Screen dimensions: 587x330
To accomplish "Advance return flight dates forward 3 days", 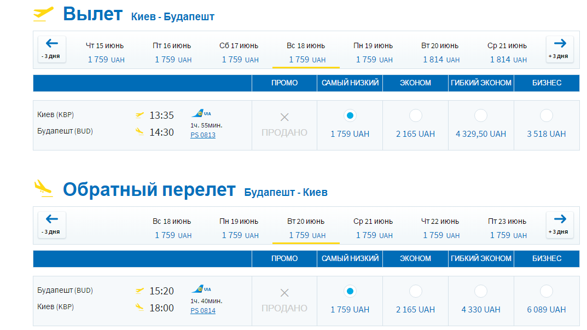I will pos(560,225).
